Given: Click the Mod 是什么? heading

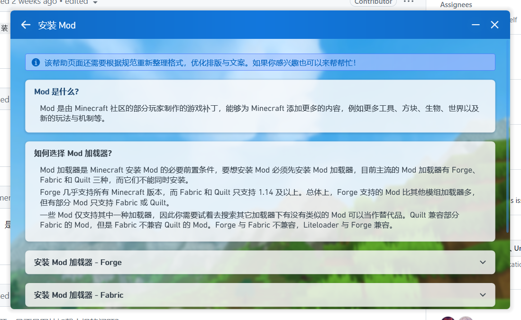Looking at the screenshot, I should 56,91.
